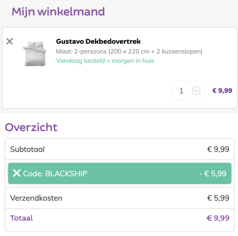Click the Verzendkosten row label

pyautogui.click(x=36, y=198)
